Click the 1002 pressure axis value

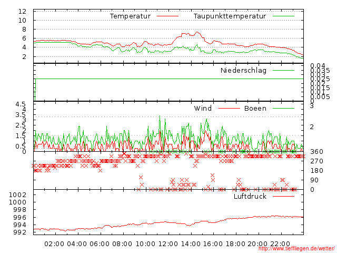click(17, 195)
